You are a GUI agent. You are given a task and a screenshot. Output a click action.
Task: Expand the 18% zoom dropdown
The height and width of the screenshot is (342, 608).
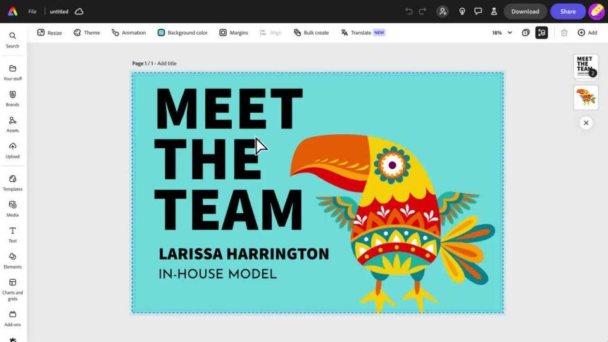tap(502, 33)
